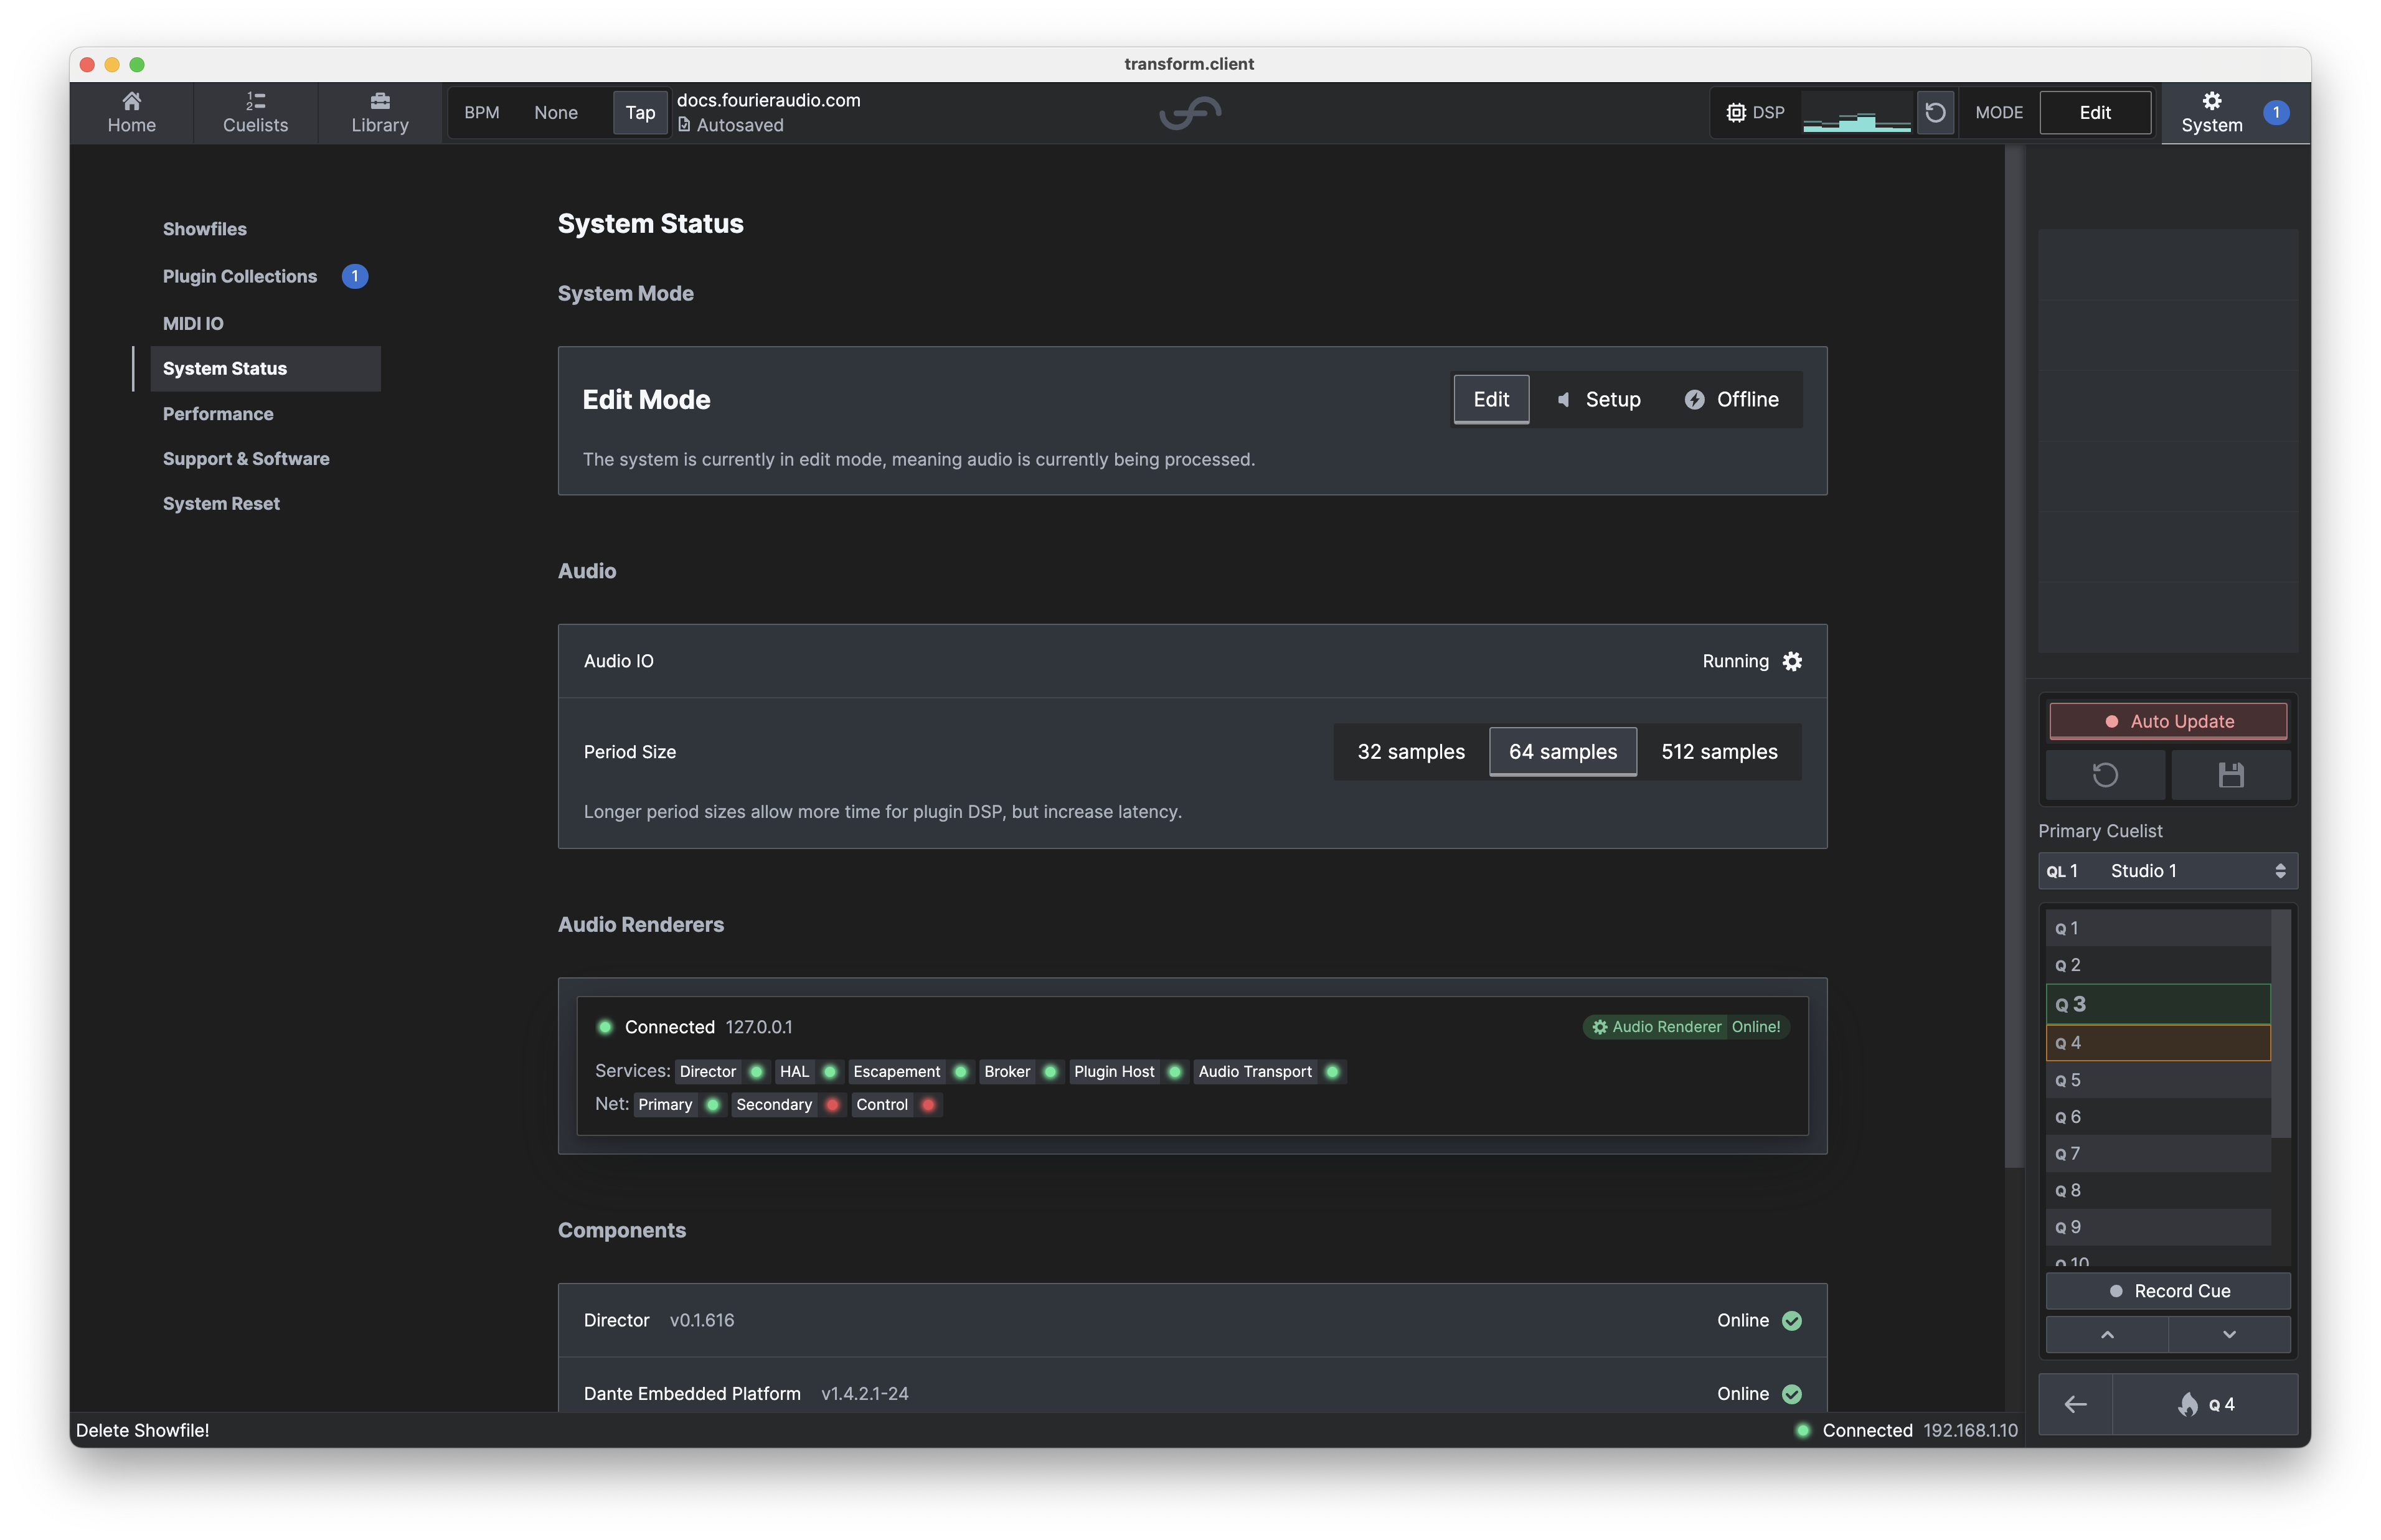Click the revert icon under Auto Update
The image size is (2381, 1540).
tap(2105, 775)
